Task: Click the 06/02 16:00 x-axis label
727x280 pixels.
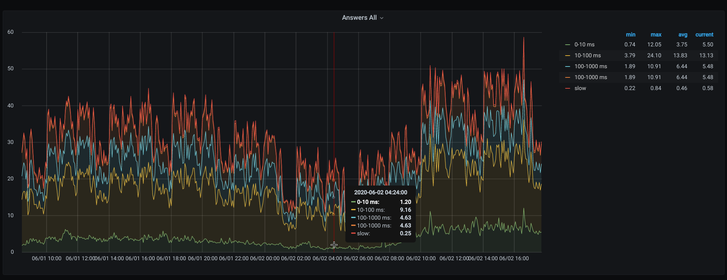Action: (x=514, y=259)
